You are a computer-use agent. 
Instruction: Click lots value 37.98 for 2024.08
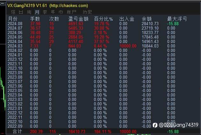[x=35, y=24]
